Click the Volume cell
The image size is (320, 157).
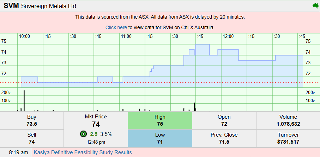288,120
